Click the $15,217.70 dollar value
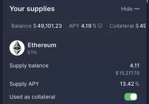This screenshot has width=149, height=104. [127, 73]
